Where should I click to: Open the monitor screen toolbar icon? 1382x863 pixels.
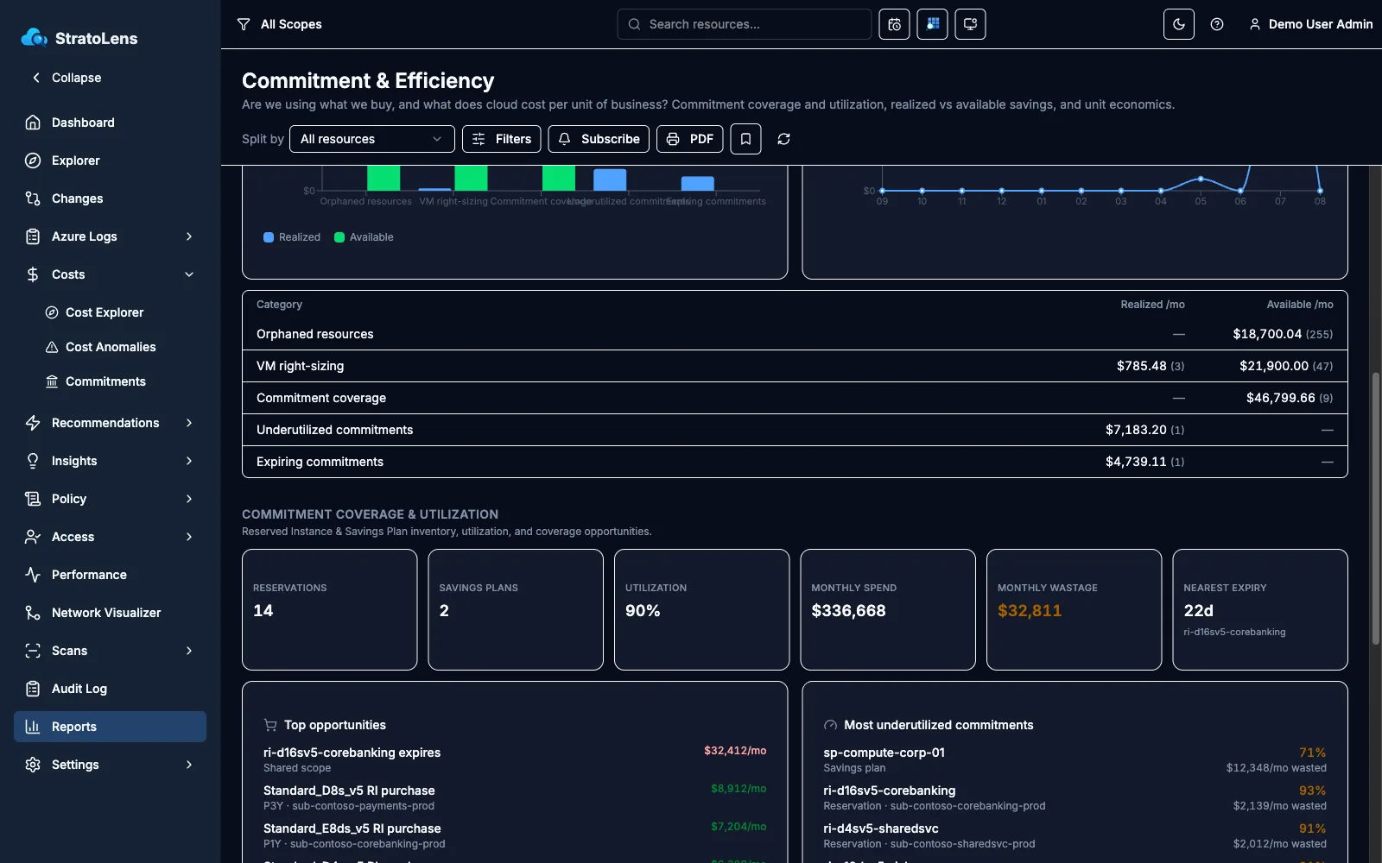coord(970,24)
